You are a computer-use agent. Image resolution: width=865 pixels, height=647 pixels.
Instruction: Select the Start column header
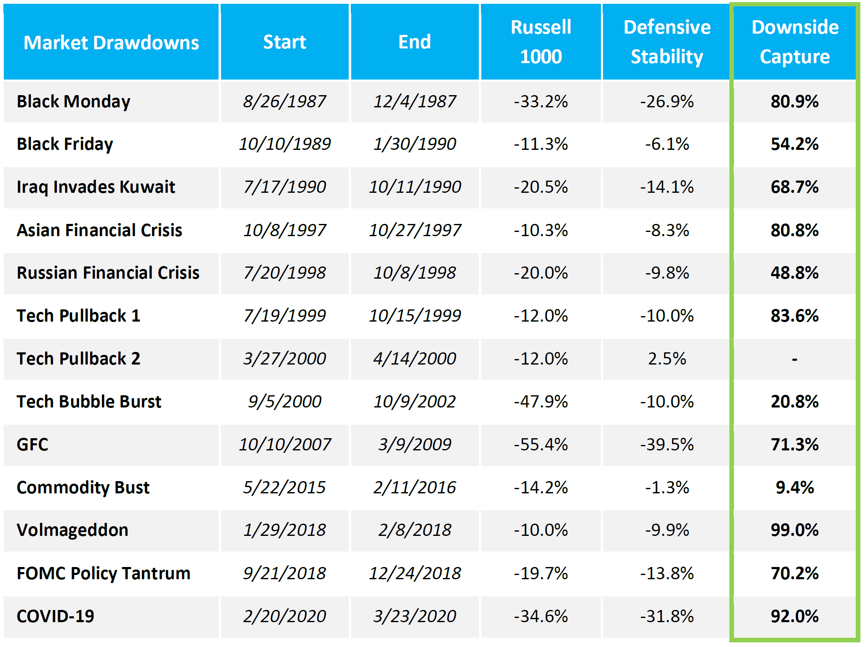tap(285, 42)
